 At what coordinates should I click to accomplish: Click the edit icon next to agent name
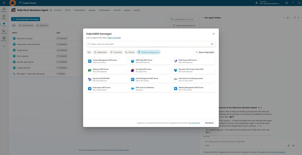click(x=51, y=10)
